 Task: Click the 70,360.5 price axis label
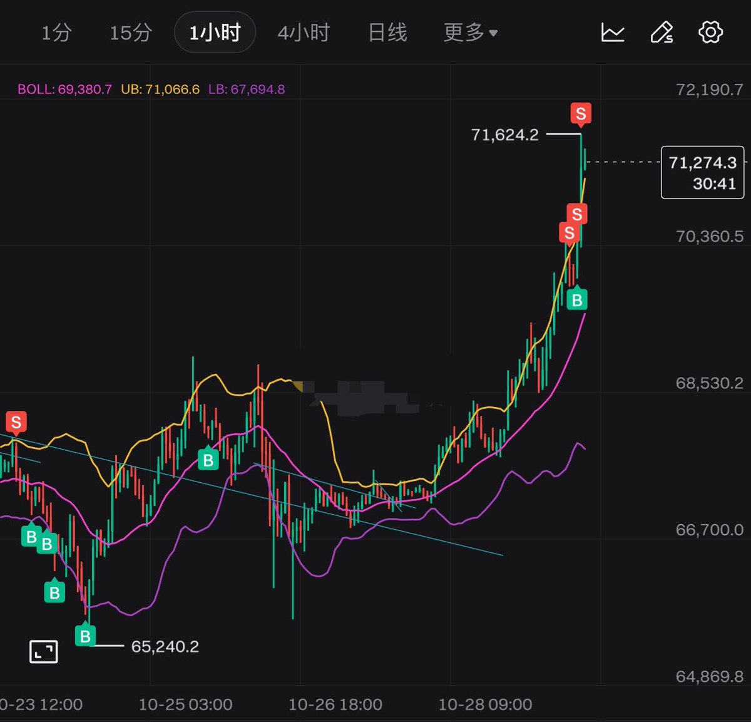click(710, 236)
